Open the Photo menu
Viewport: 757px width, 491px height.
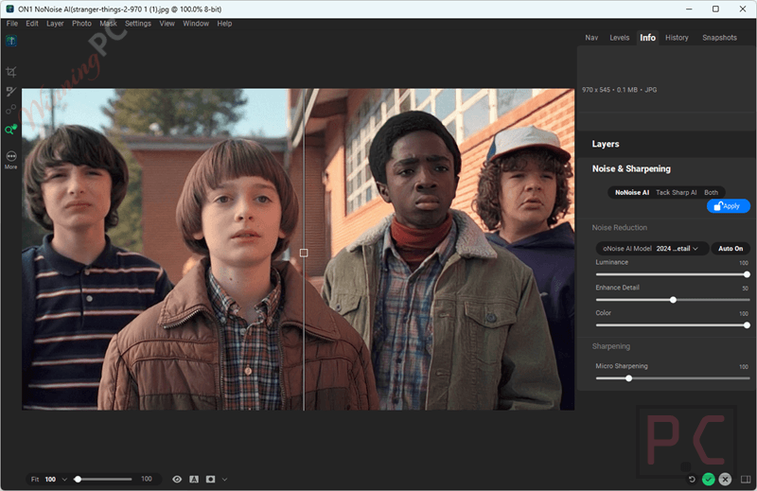[81, 23]
